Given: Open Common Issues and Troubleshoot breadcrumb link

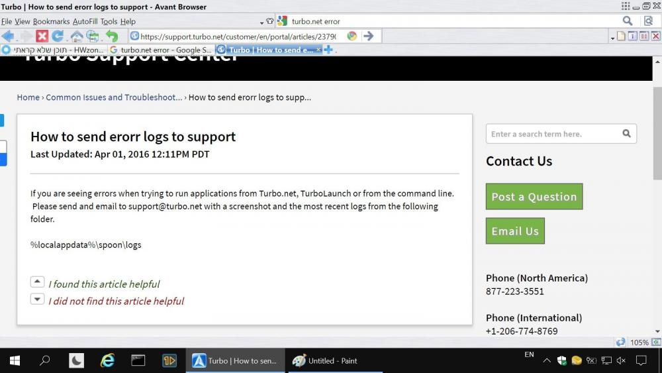Looking at the screenshot, I should click(x=114, y=97).
